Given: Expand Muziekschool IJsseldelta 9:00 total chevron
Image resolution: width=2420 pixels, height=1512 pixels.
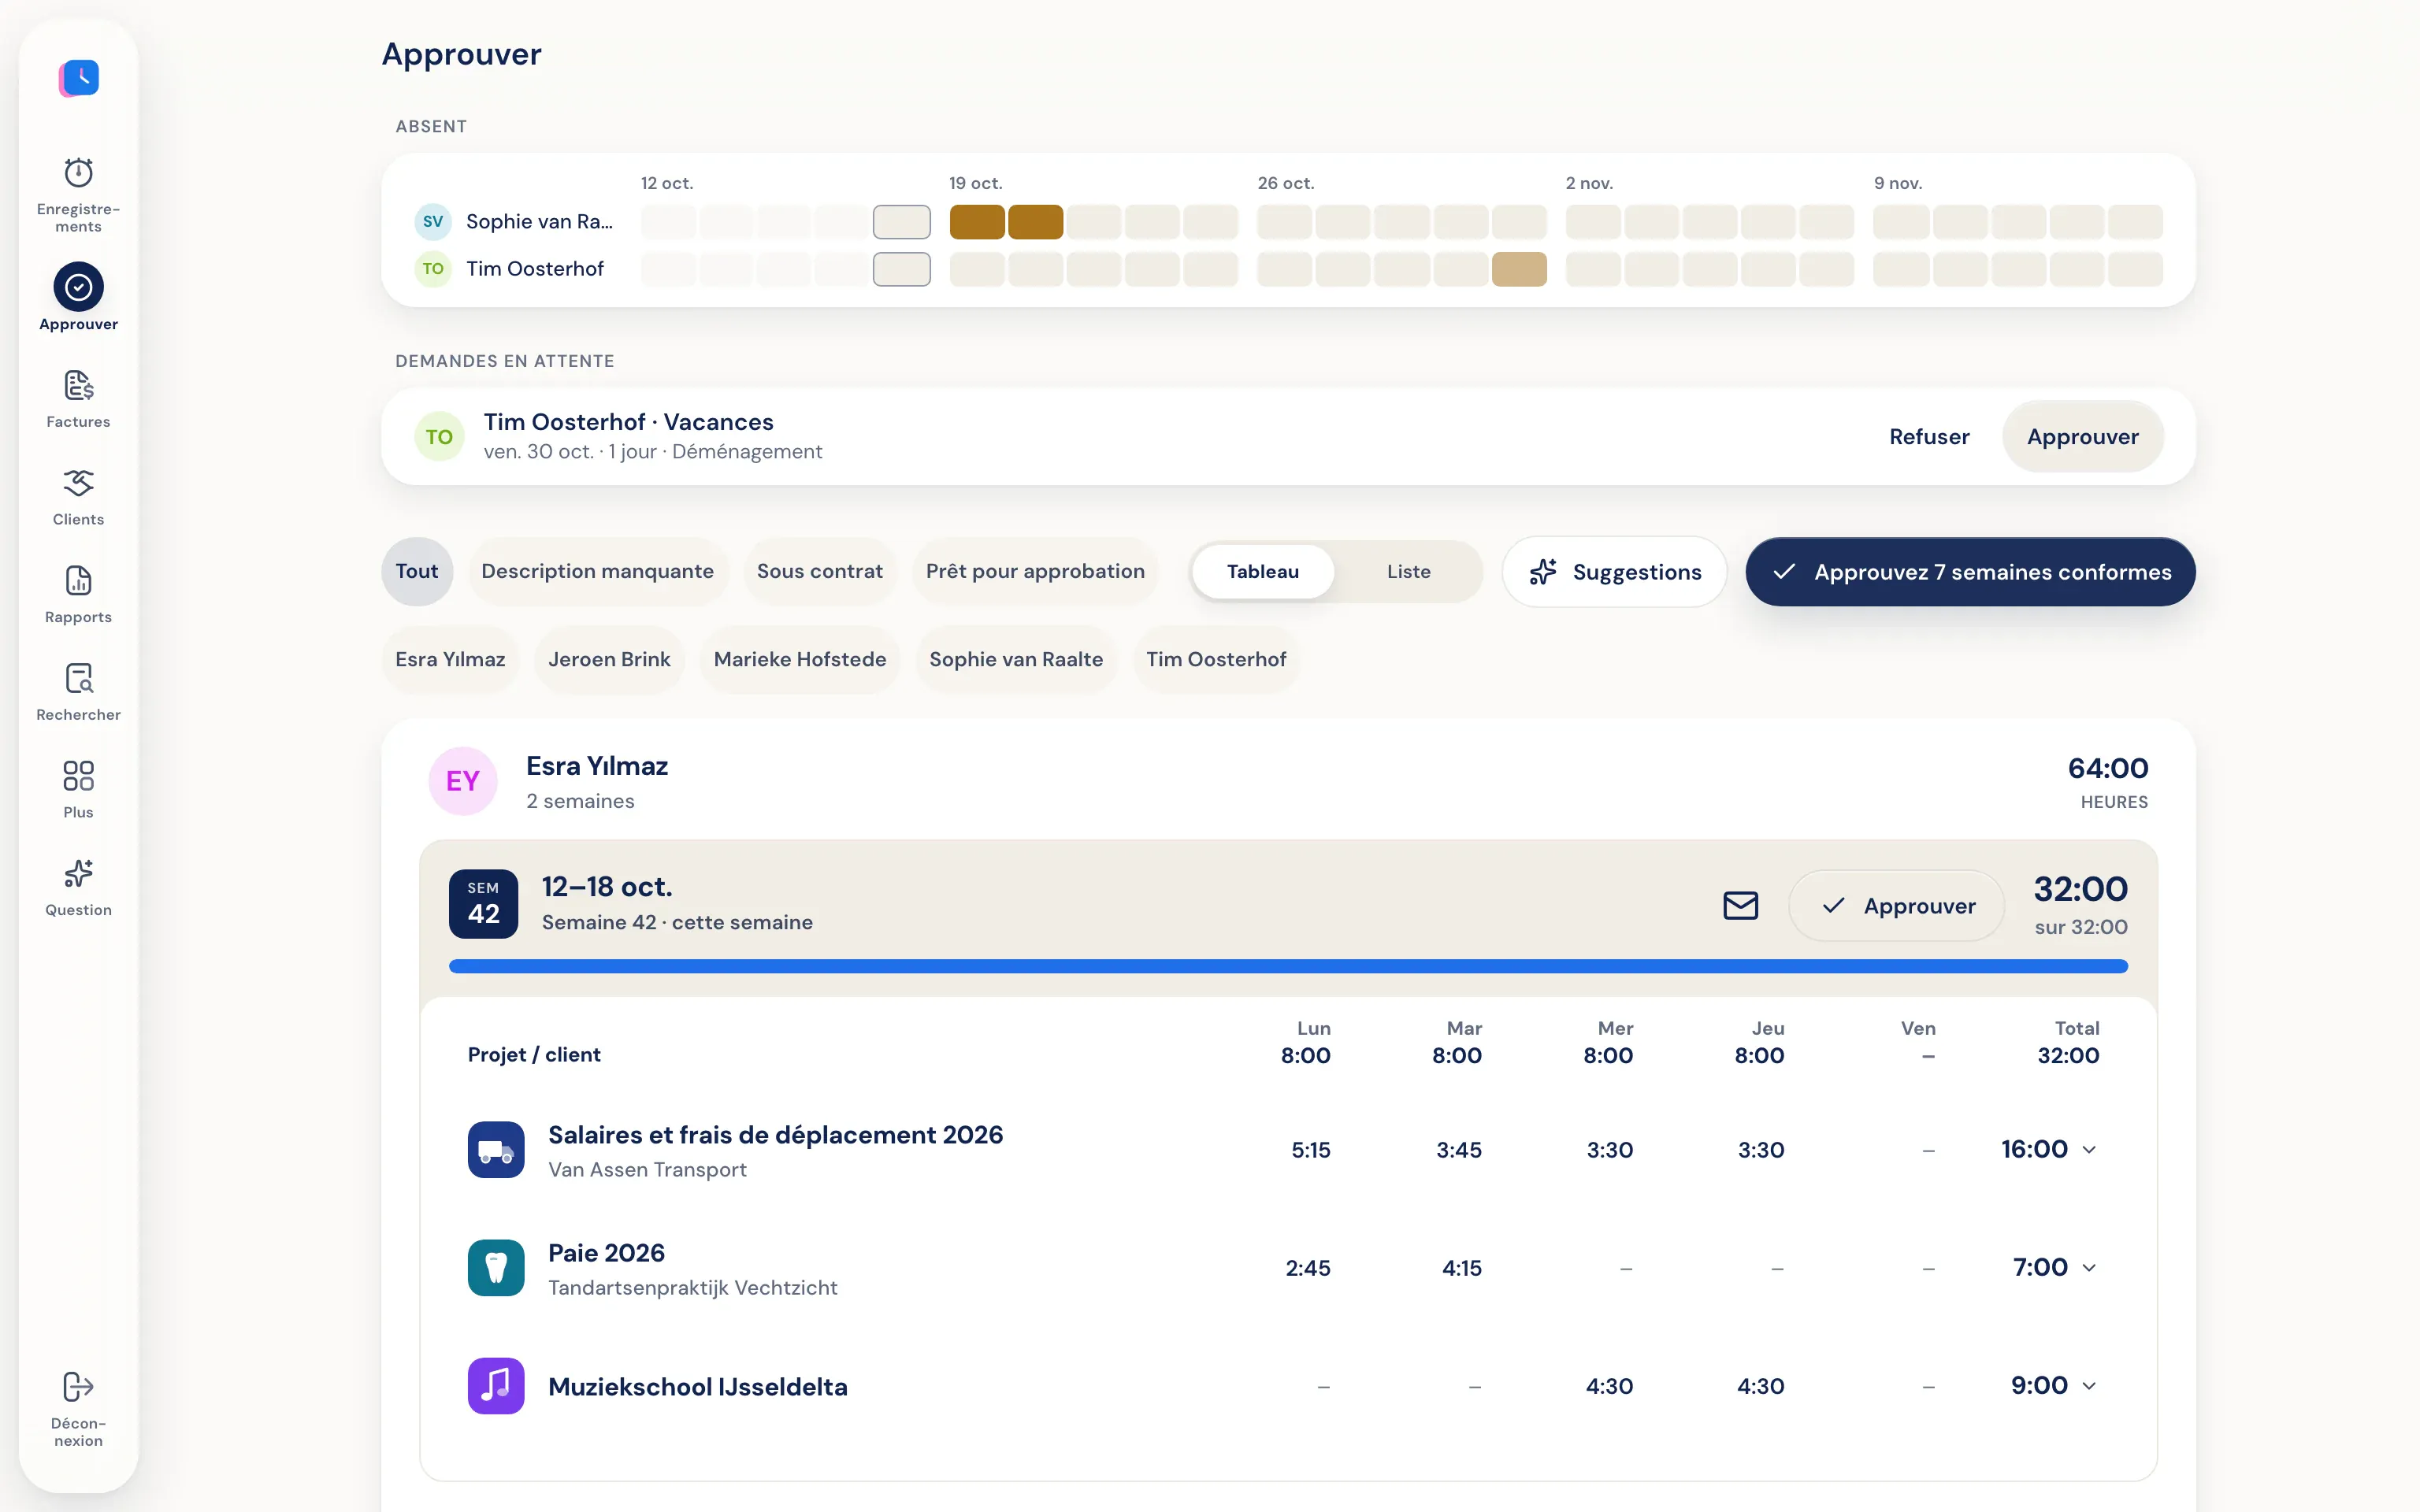Looking at the screenshot, I should click(2089, 1386).
